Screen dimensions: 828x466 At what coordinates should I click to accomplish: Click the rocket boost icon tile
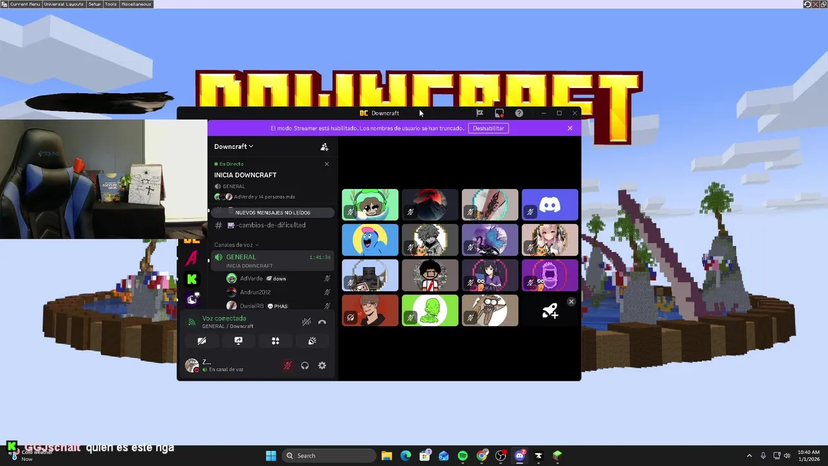pyautogui.click(x=550, y=311)
